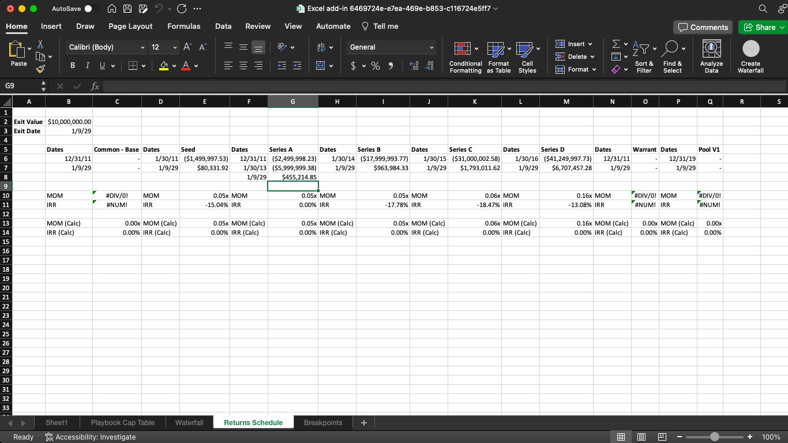Viewport: 788px width, 443px height.
Task: Toggle Bold formatting
Action: [72, 66]
